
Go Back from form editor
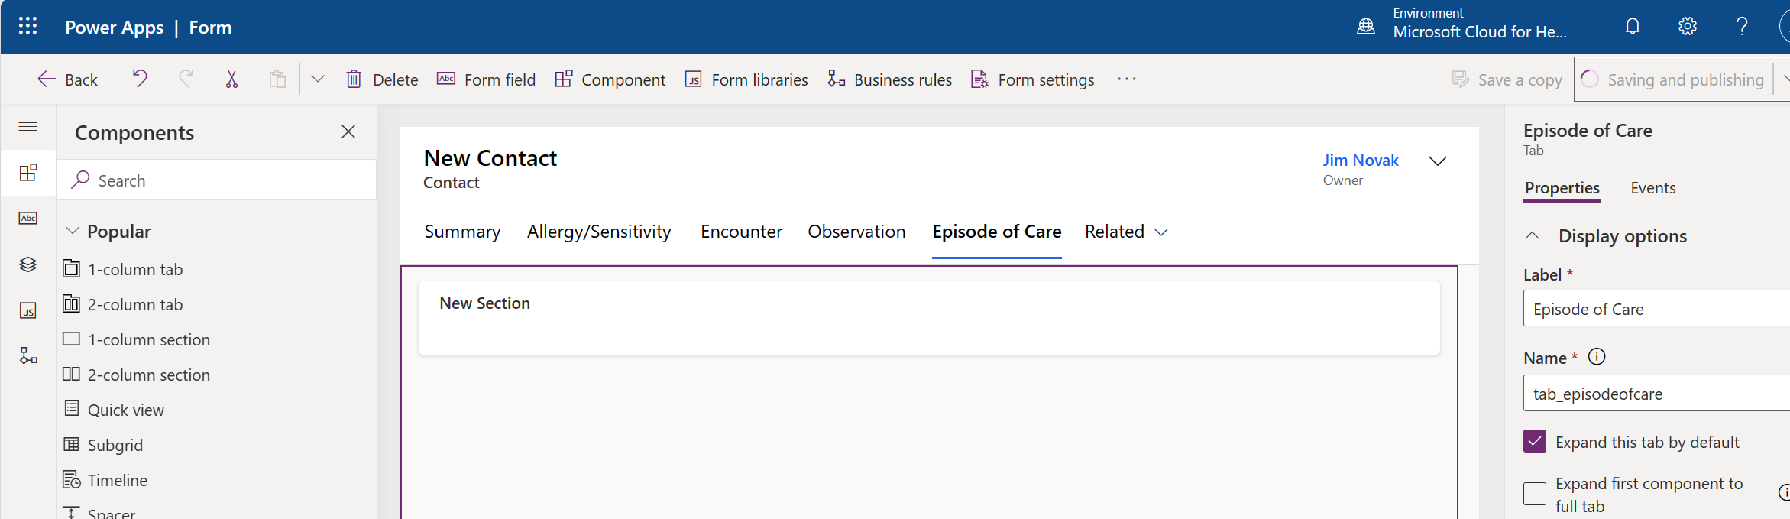(67, 79)
